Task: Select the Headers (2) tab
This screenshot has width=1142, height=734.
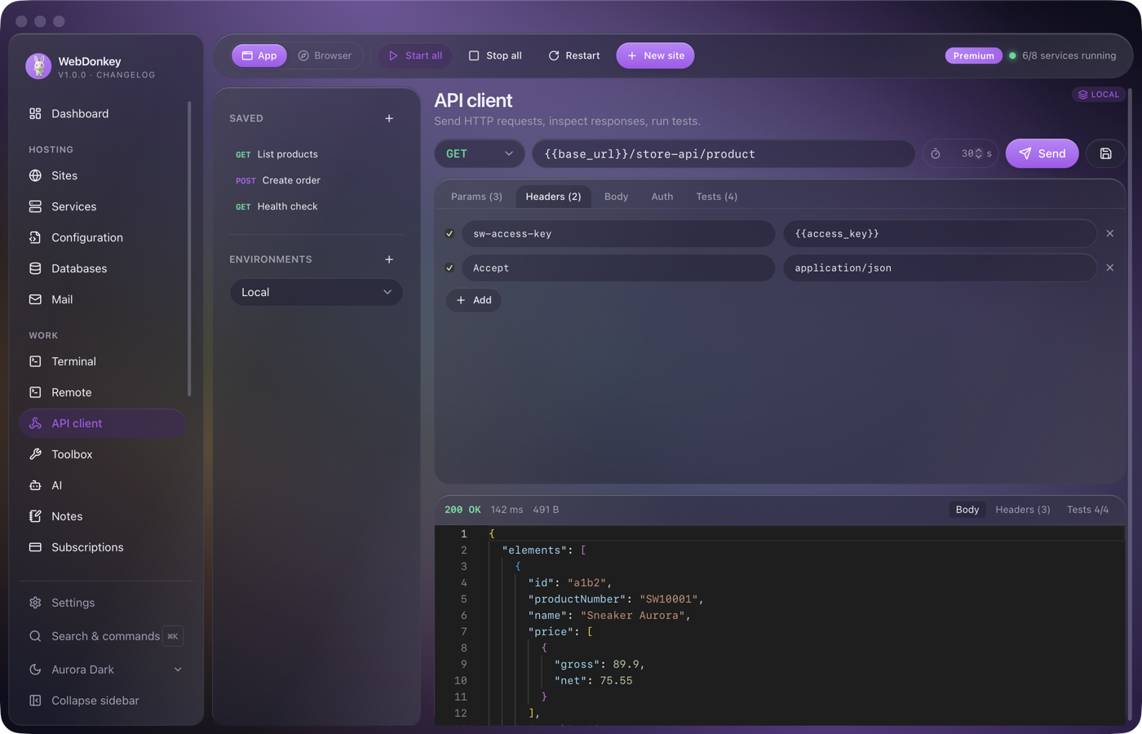Action: click(553, 197)
